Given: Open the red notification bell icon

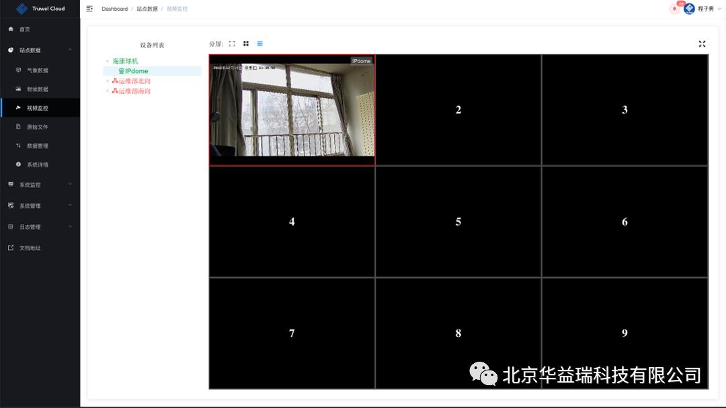Looking at the screenshot, I should (x=674, y=9).
